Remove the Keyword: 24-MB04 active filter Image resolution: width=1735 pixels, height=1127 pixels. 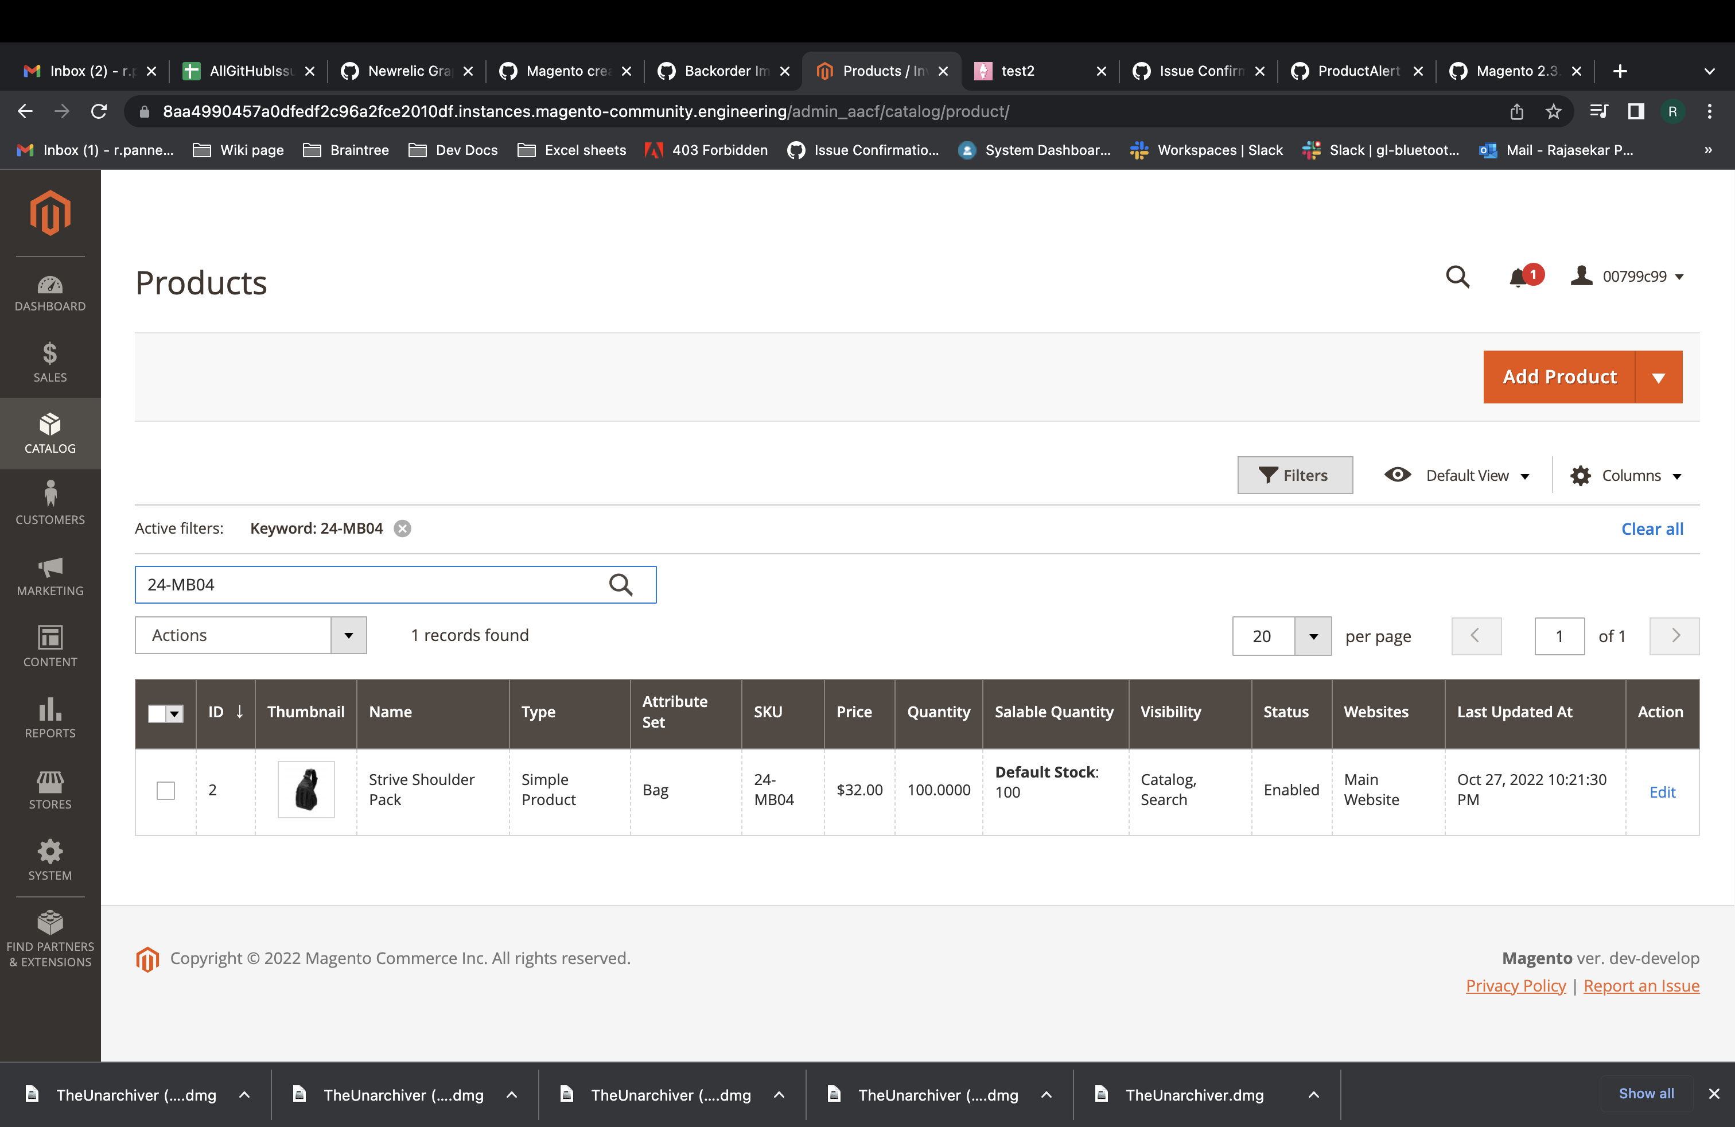click(x=402, y=528)
